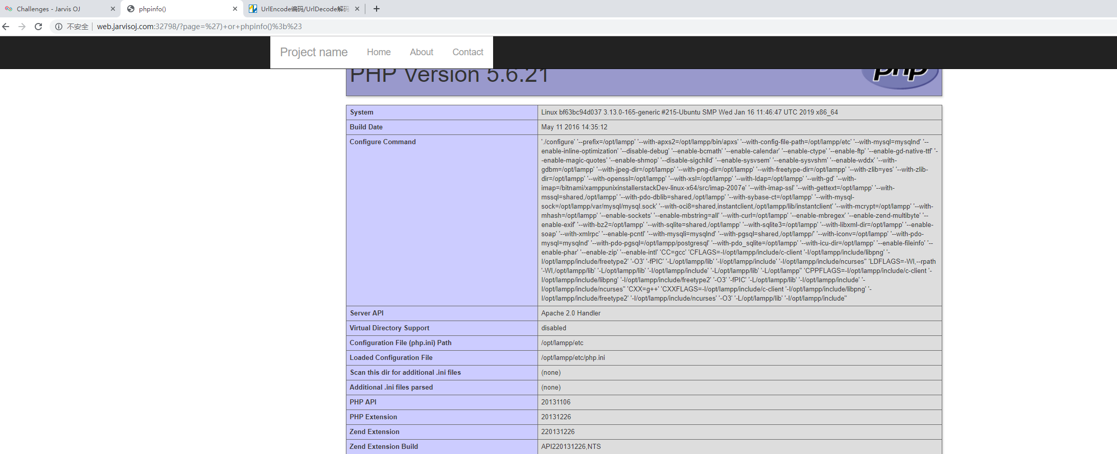
Task: Open a new browser tab
Action: click(x=377, y=9)
